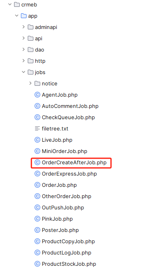146x271 pixels.
Task: Click the class icon beside ProductStockJob.php
Action: (37, 264)
